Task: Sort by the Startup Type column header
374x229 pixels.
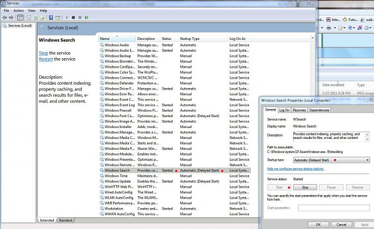Action: coord(203,38)
